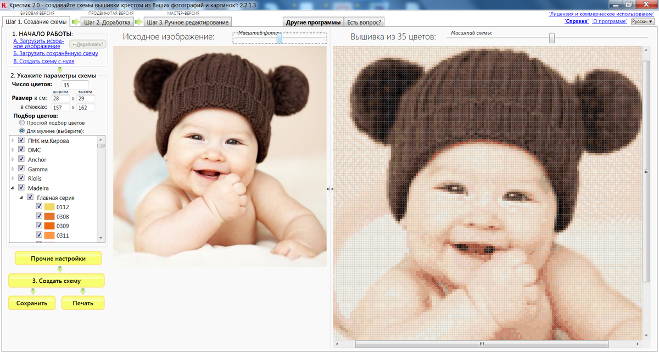Open Прочие настройки button

click(x=58, y=259)
